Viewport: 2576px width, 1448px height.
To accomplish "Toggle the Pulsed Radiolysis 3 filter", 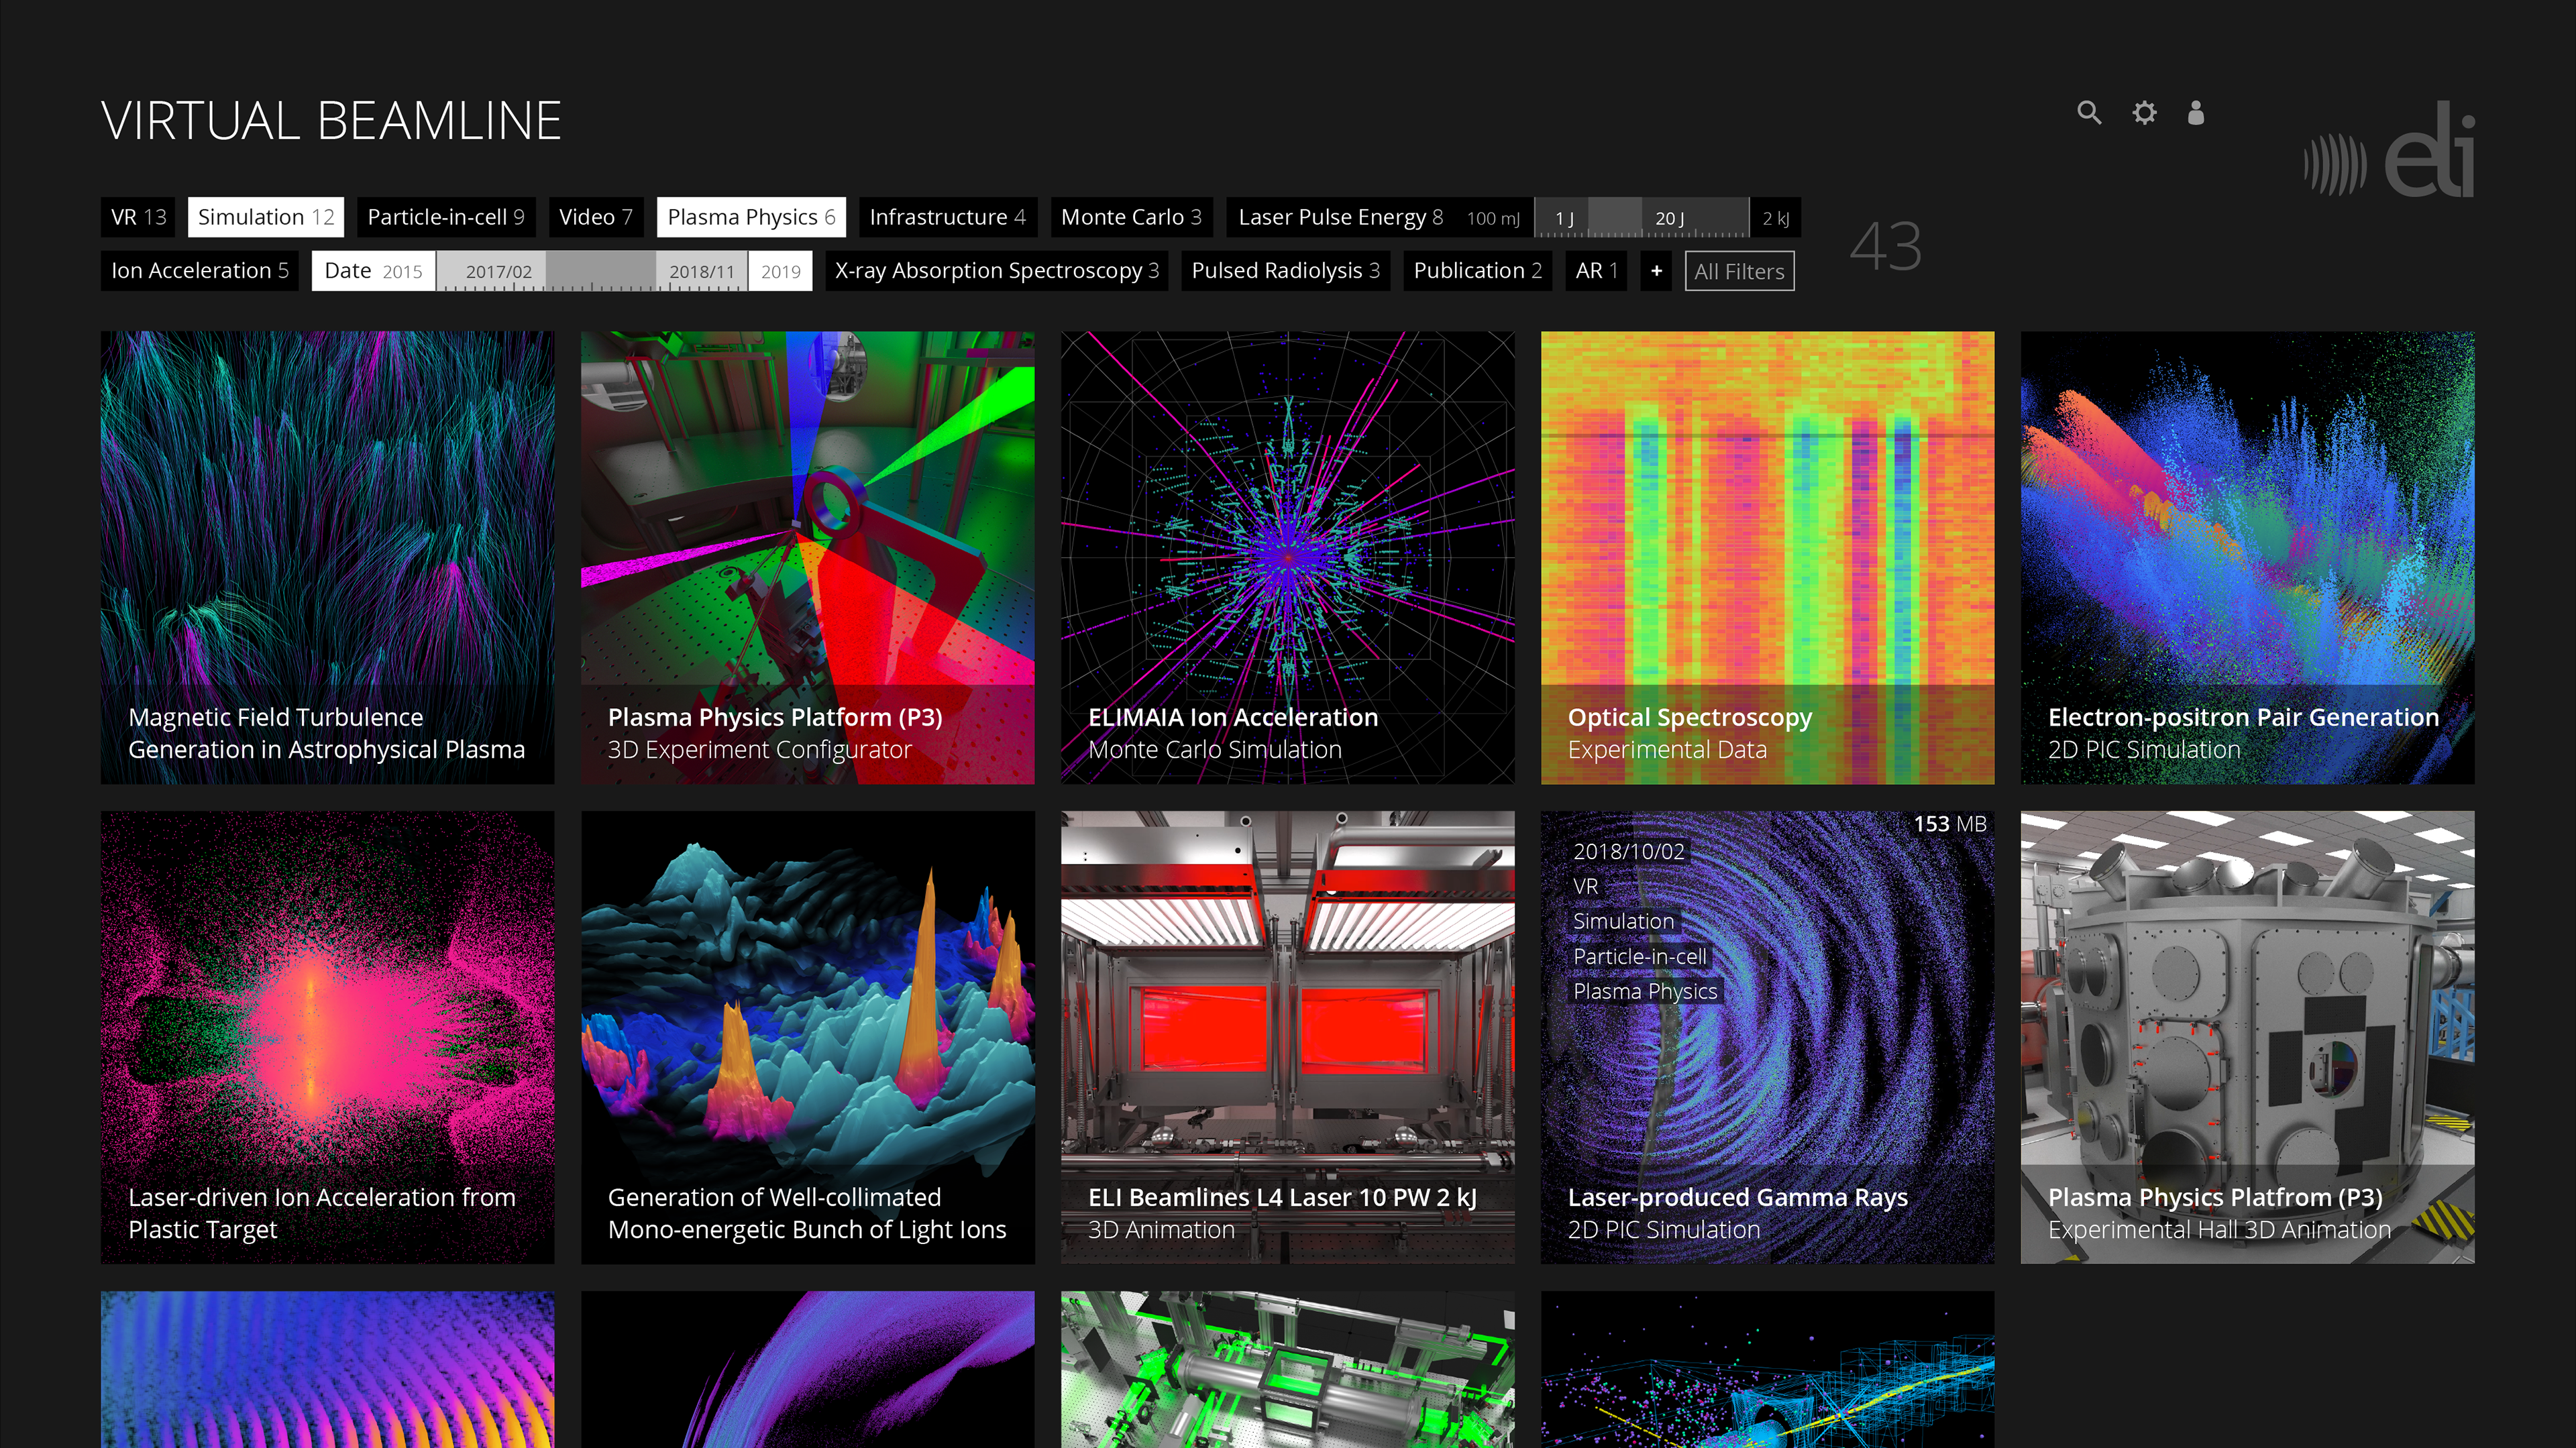I will pyautogui.click(x=1286, y=271).
